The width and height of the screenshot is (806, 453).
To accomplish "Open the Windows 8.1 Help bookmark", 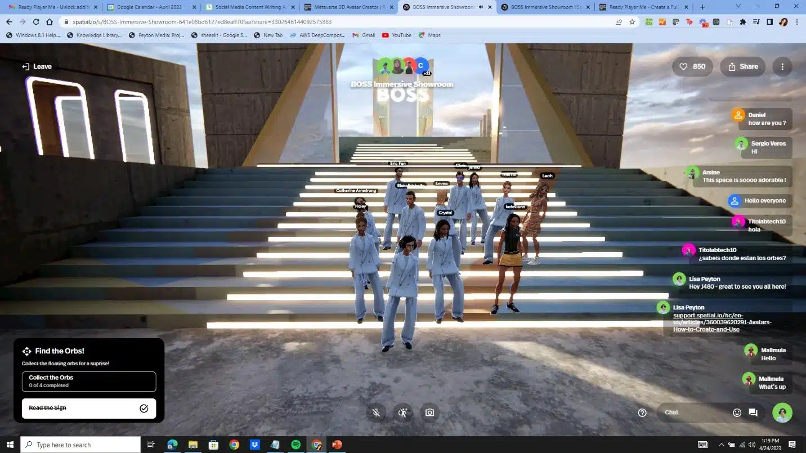I will click(x=33, y=35).
